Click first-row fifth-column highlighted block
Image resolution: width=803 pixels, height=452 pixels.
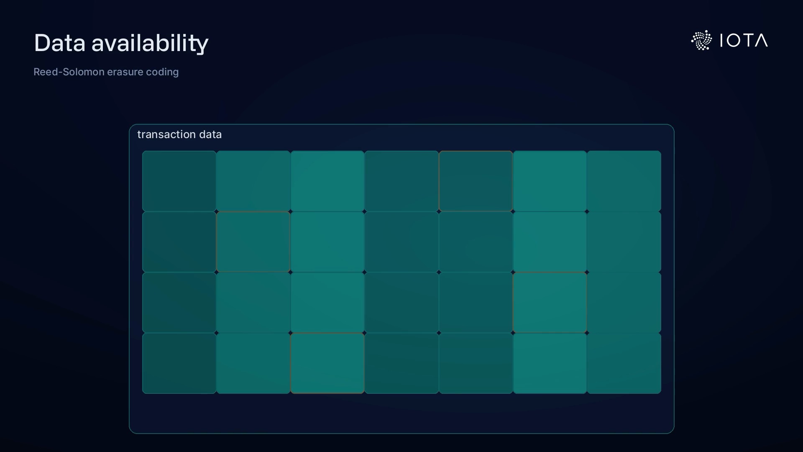(x=476, y=181)
